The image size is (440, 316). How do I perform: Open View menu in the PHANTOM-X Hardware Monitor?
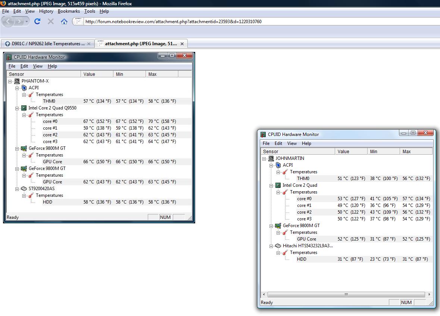click(38, 66)
